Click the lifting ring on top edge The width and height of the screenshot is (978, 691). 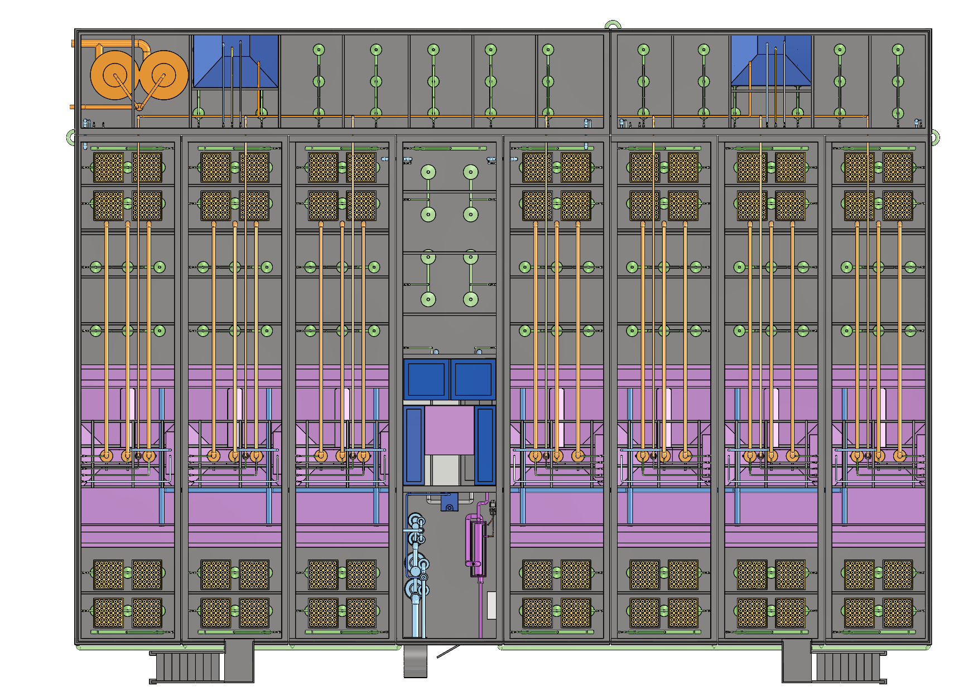point(613,26)
